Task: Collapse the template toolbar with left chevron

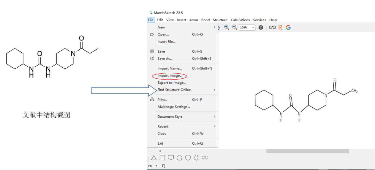Action: click(160, 151)
